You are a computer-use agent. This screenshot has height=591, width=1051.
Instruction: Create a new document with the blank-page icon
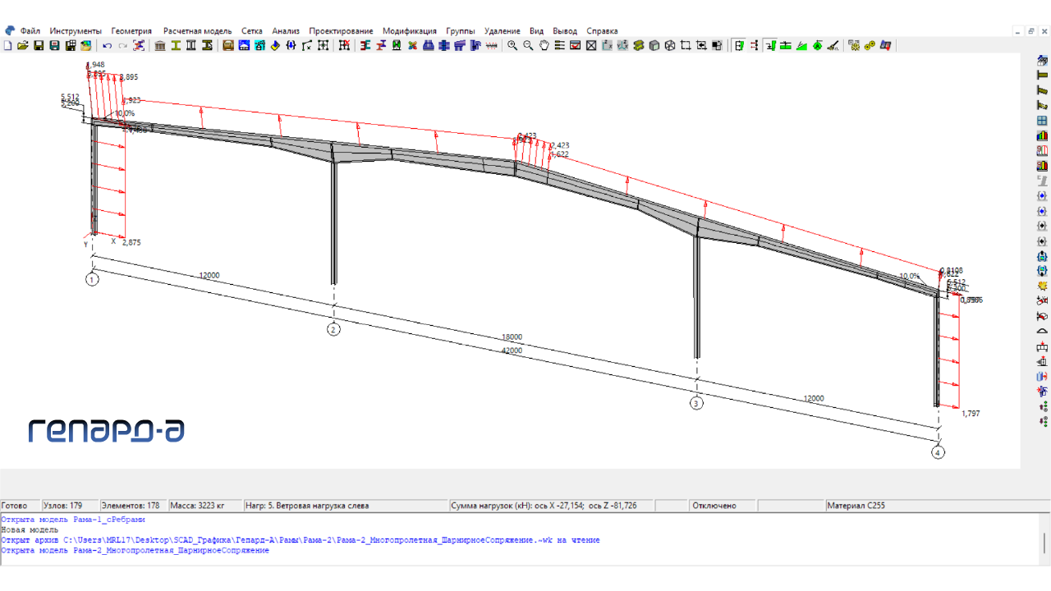(x=7, y=46)
